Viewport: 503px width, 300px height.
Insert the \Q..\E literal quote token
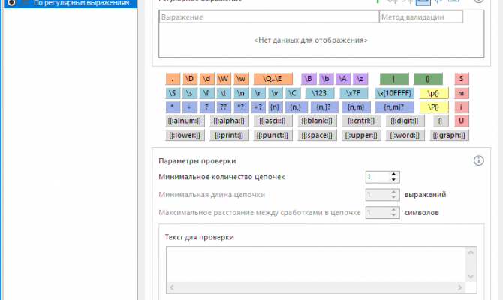[273, 79]
